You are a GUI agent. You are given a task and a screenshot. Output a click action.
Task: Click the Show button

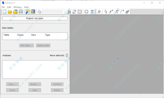tap(12, 90)
